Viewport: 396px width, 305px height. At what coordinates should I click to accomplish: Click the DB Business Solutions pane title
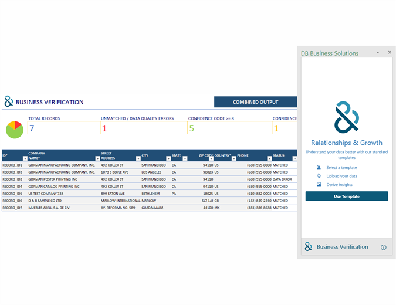[330, 53]
